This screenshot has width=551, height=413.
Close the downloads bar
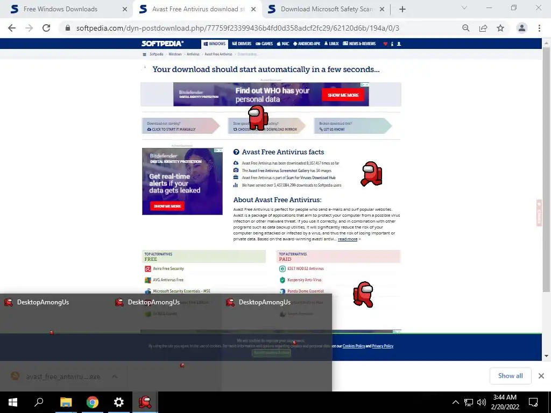coord(541,376)
